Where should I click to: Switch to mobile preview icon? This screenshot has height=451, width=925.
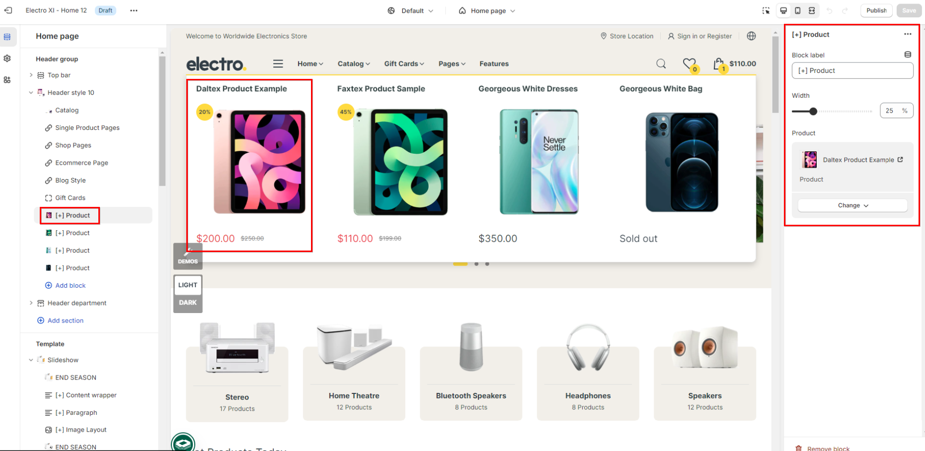(x=797, y=10)
